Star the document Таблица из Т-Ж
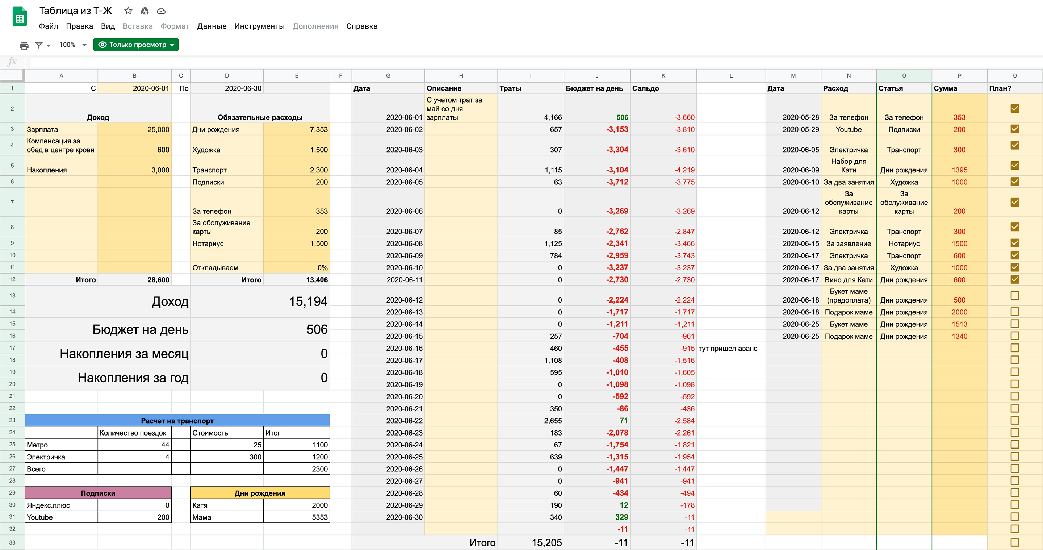This screenshot has width=1043, height=550. tap(128, 11)
